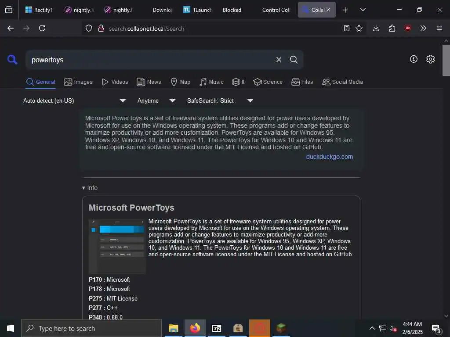Open the Firefox application hamburger menu
450x337 pixels.
[439, 28]
